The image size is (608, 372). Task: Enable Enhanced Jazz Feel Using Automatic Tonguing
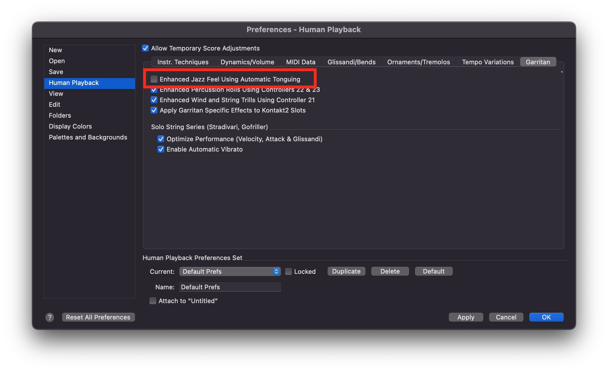coord(154,79)
